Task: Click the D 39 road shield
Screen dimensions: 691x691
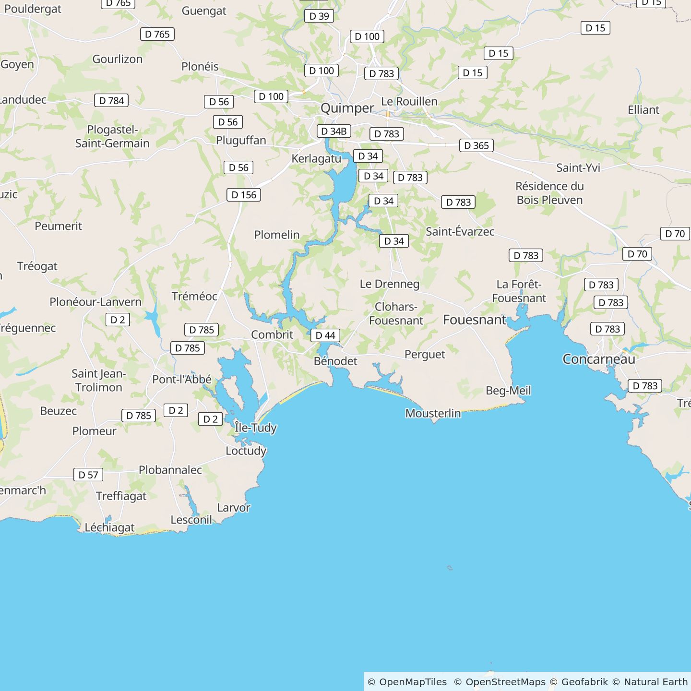Action: point(319,16)
